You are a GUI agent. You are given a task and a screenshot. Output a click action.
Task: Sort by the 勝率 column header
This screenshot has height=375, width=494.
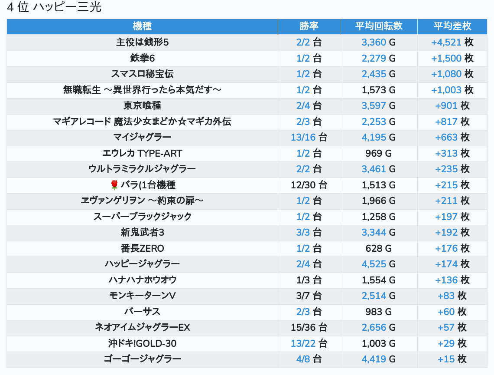pos(309,26)
